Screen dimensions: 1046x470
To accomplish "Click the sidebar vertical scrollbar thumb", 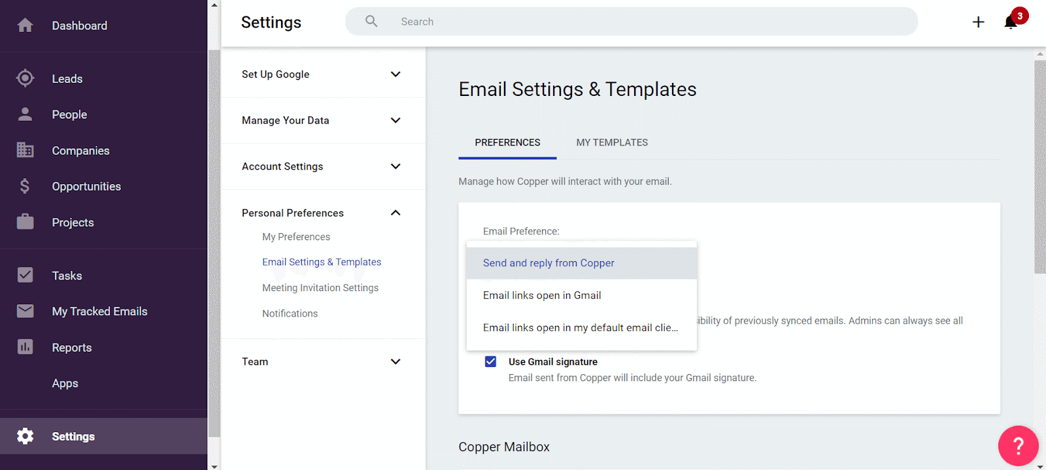I will coord(214,243).
